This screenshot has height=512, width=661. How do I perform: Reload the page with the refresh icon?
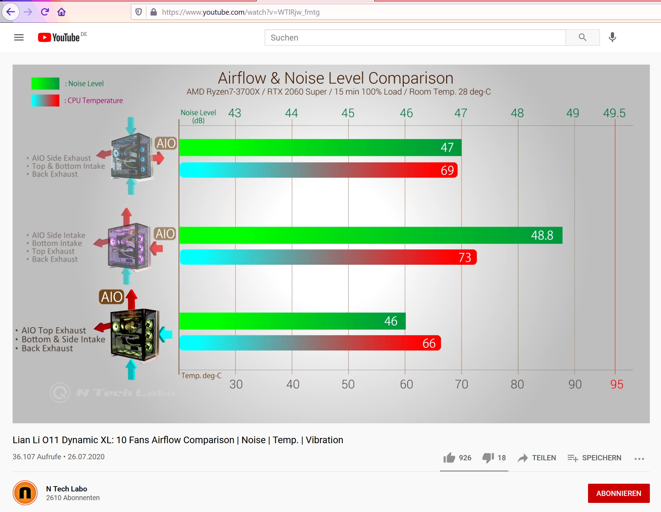(45, 12)
